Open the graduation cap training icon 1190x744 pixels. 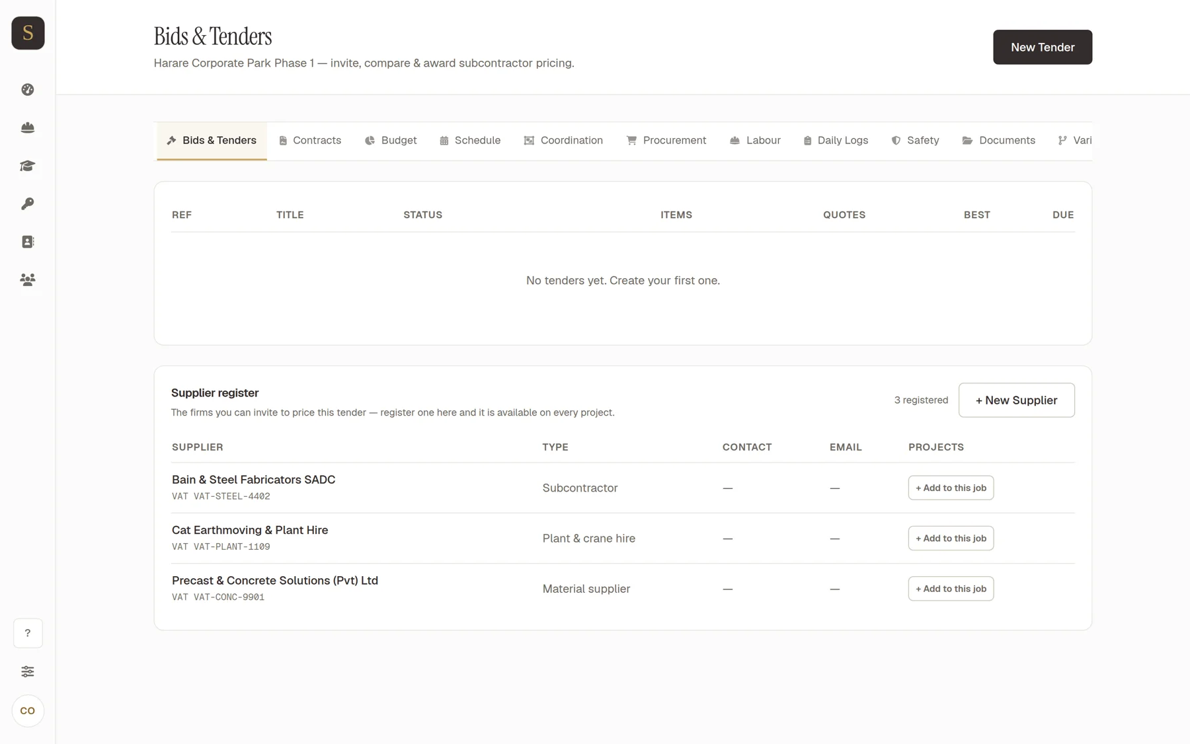[28, 165]
